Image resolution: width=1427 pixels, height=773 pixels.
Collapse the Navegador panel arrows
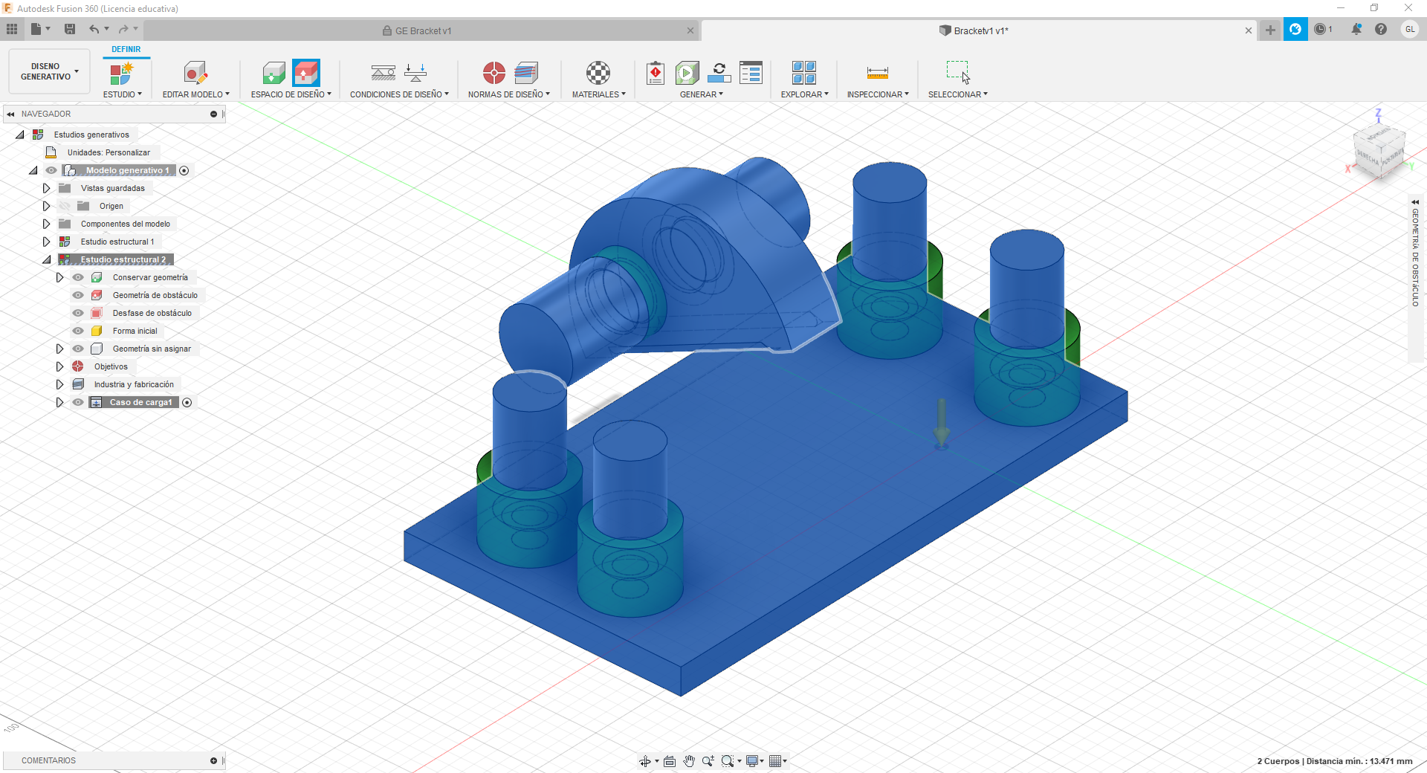[x=10, y=114]
